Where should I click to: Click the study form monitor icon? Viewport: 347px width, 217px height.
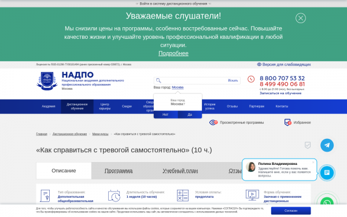pos(252,195)
